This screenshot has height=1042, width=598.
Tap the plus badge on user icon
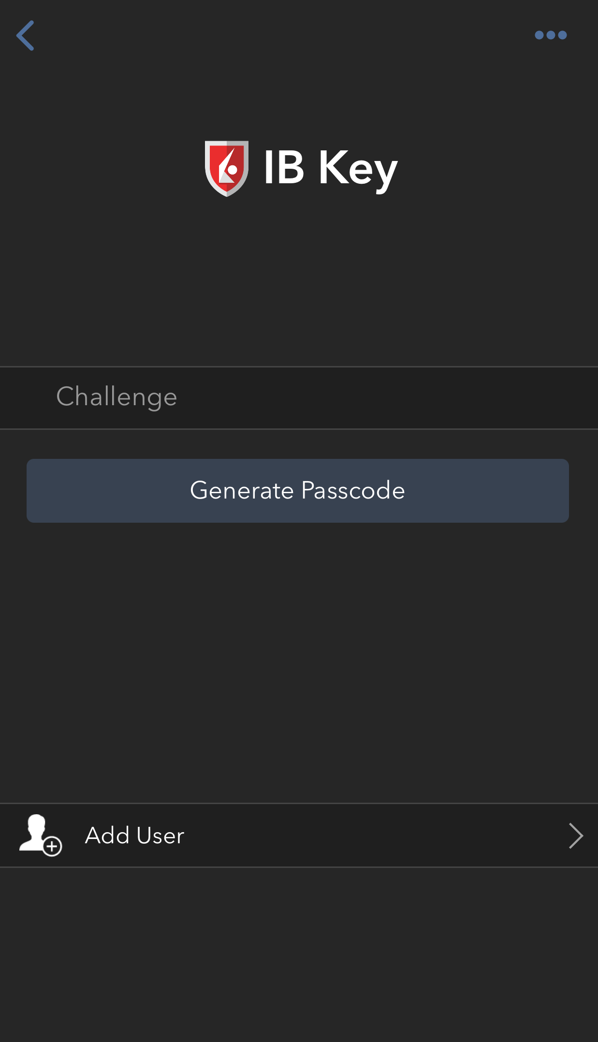click(52, 846)
